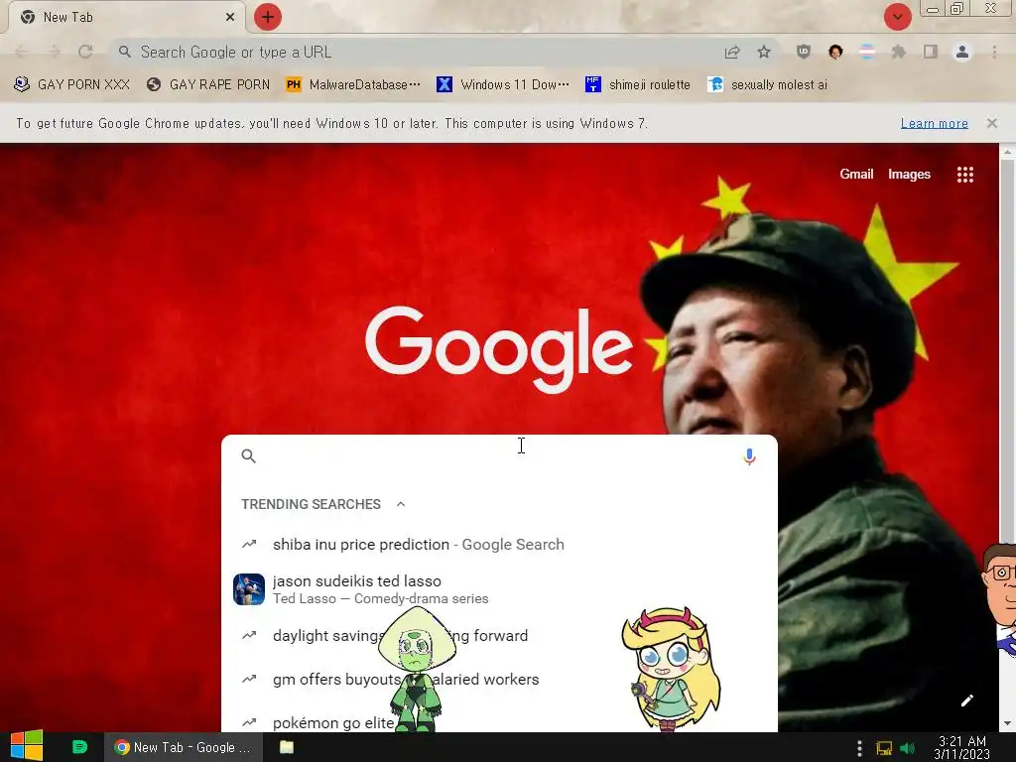Open the Google apps grid
1016x762 pixels.
pyautogui.click(x=965, y=175)
